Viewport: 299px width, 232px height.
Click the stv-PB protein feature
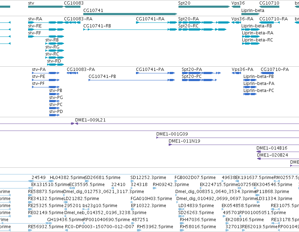(x=54, y=94)
